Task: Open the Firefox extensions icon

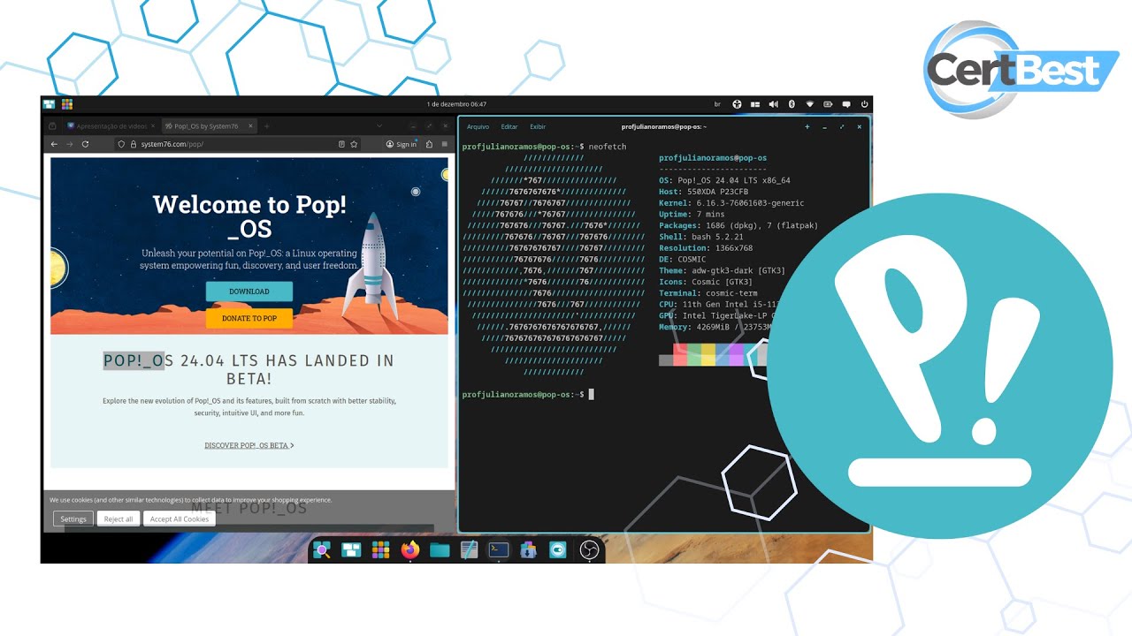Action: tap(429, 144)
